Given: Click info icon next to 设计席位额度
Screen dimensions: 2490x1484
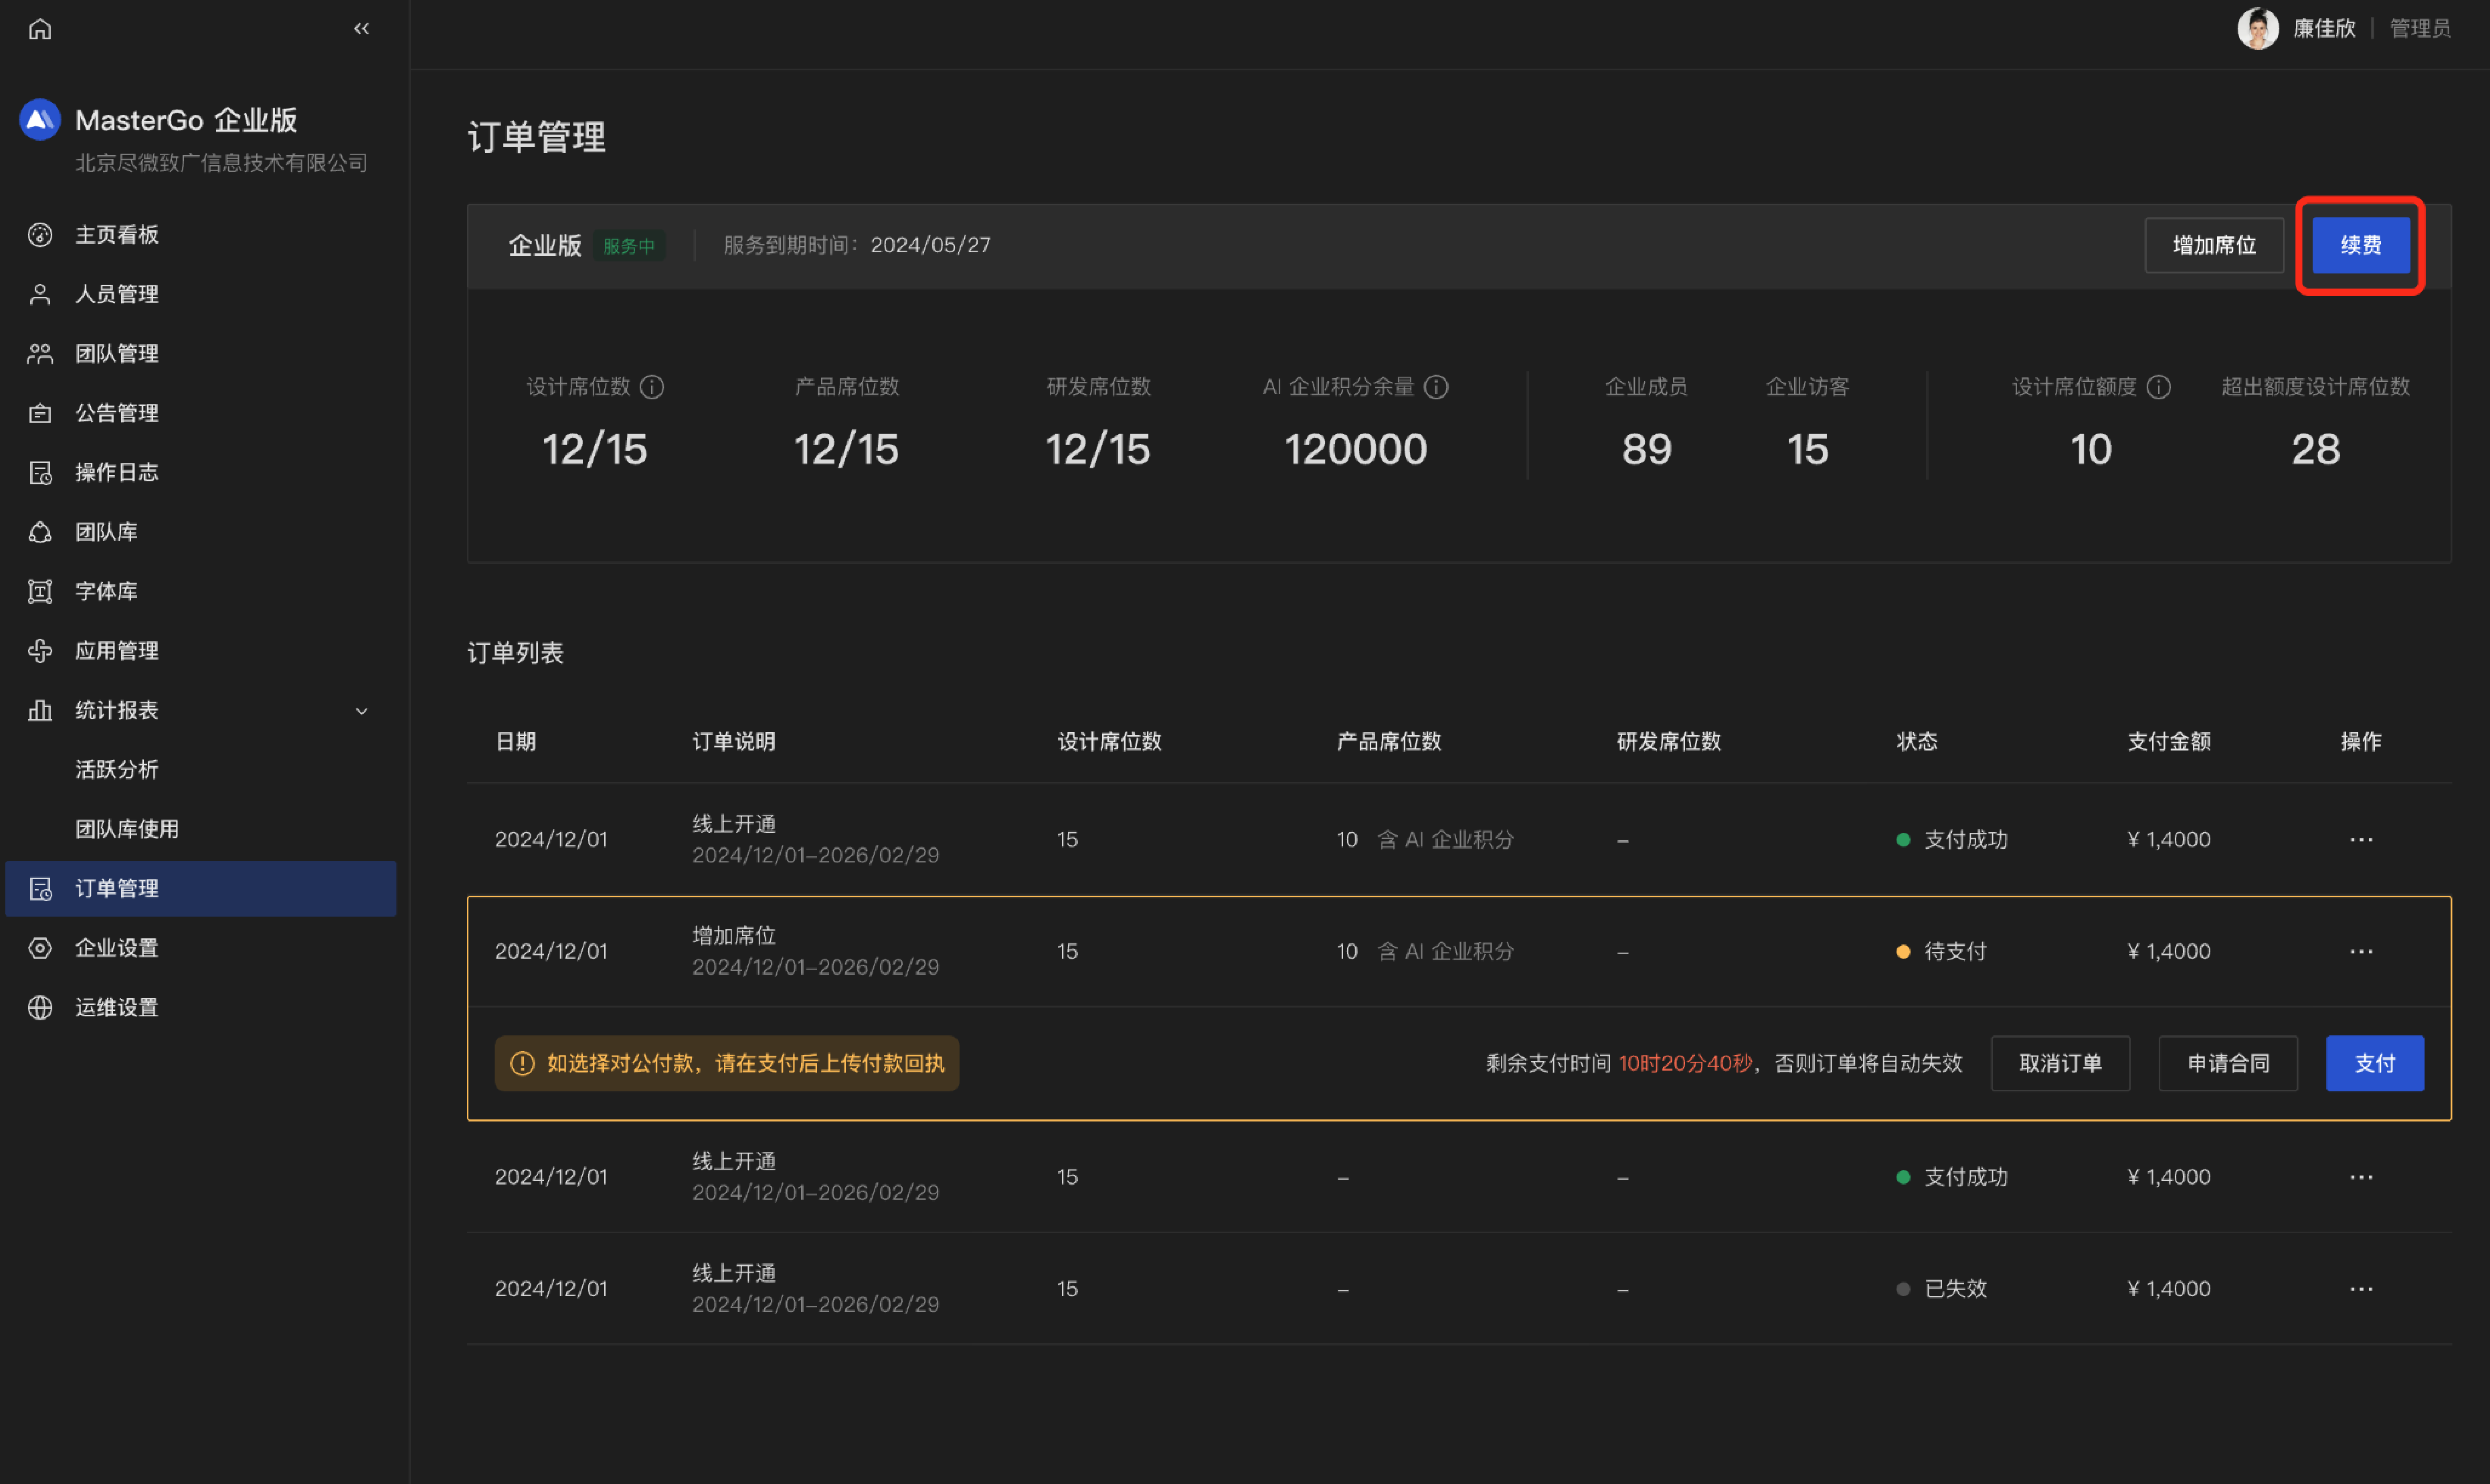Looking at the screenshot, I should click(2158, 387).
